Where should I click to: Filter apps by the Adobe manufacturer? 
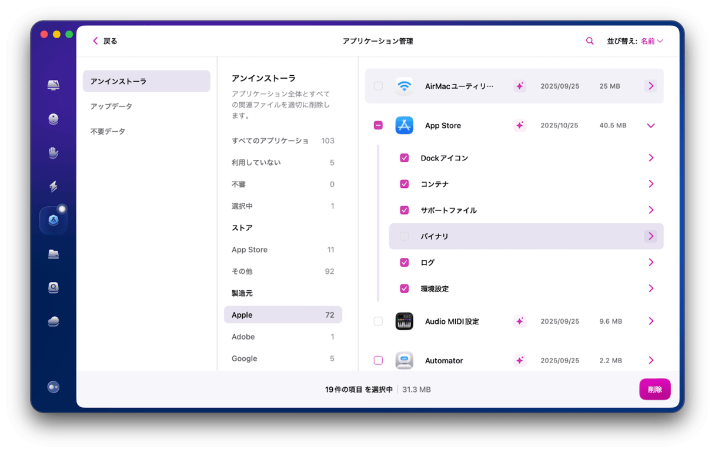243,336
